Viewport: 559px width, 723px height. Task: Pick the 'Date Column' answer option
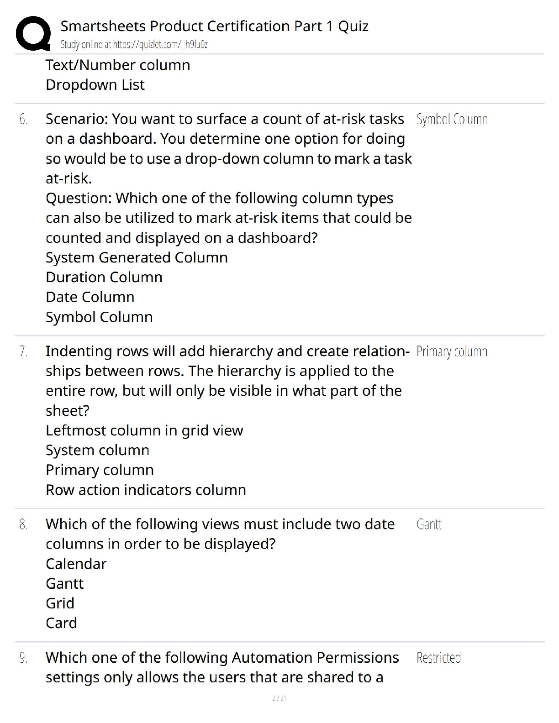tap(90, 297)
